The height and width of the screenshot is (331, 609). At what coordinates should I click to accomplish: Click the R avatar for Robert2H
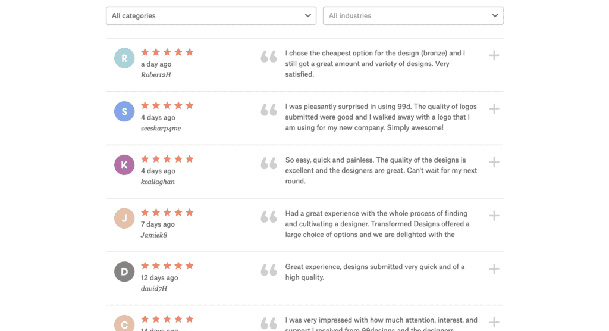coord(124,58)
